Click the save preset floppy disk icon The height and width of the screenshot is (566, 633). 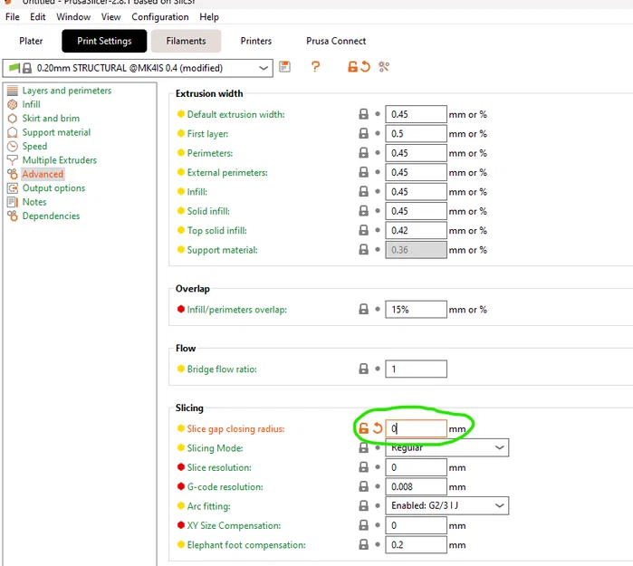click(284, 67)
